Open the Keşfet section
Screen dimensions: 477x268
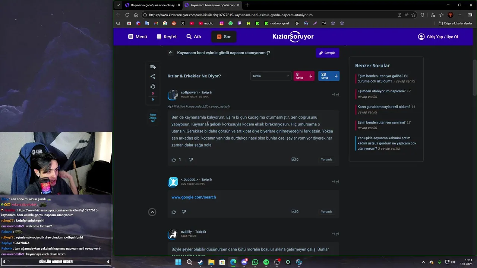click(x=167, y=36)
